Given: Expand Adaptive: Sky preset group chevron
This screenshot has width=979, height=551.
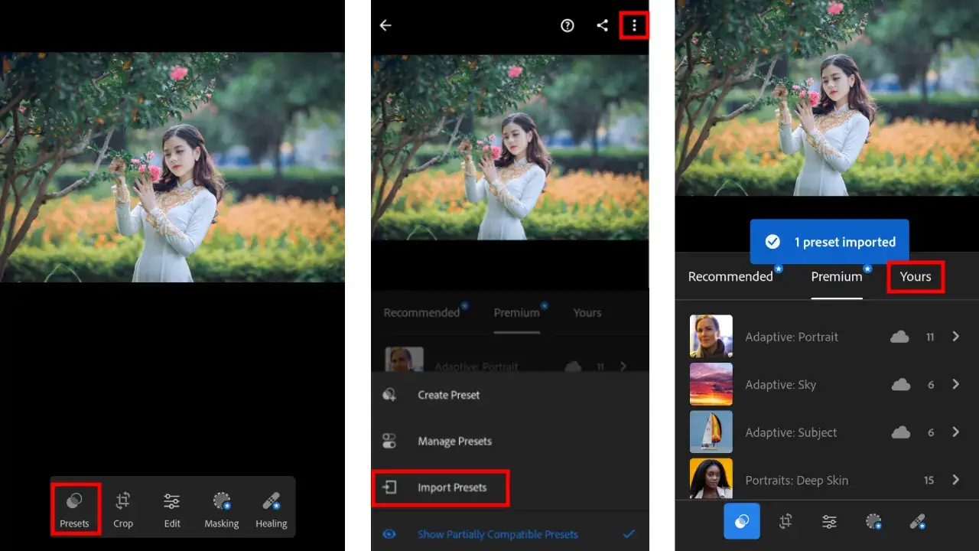Looking at the screenshot, I should pyautogui.click(x=955, y=384).
